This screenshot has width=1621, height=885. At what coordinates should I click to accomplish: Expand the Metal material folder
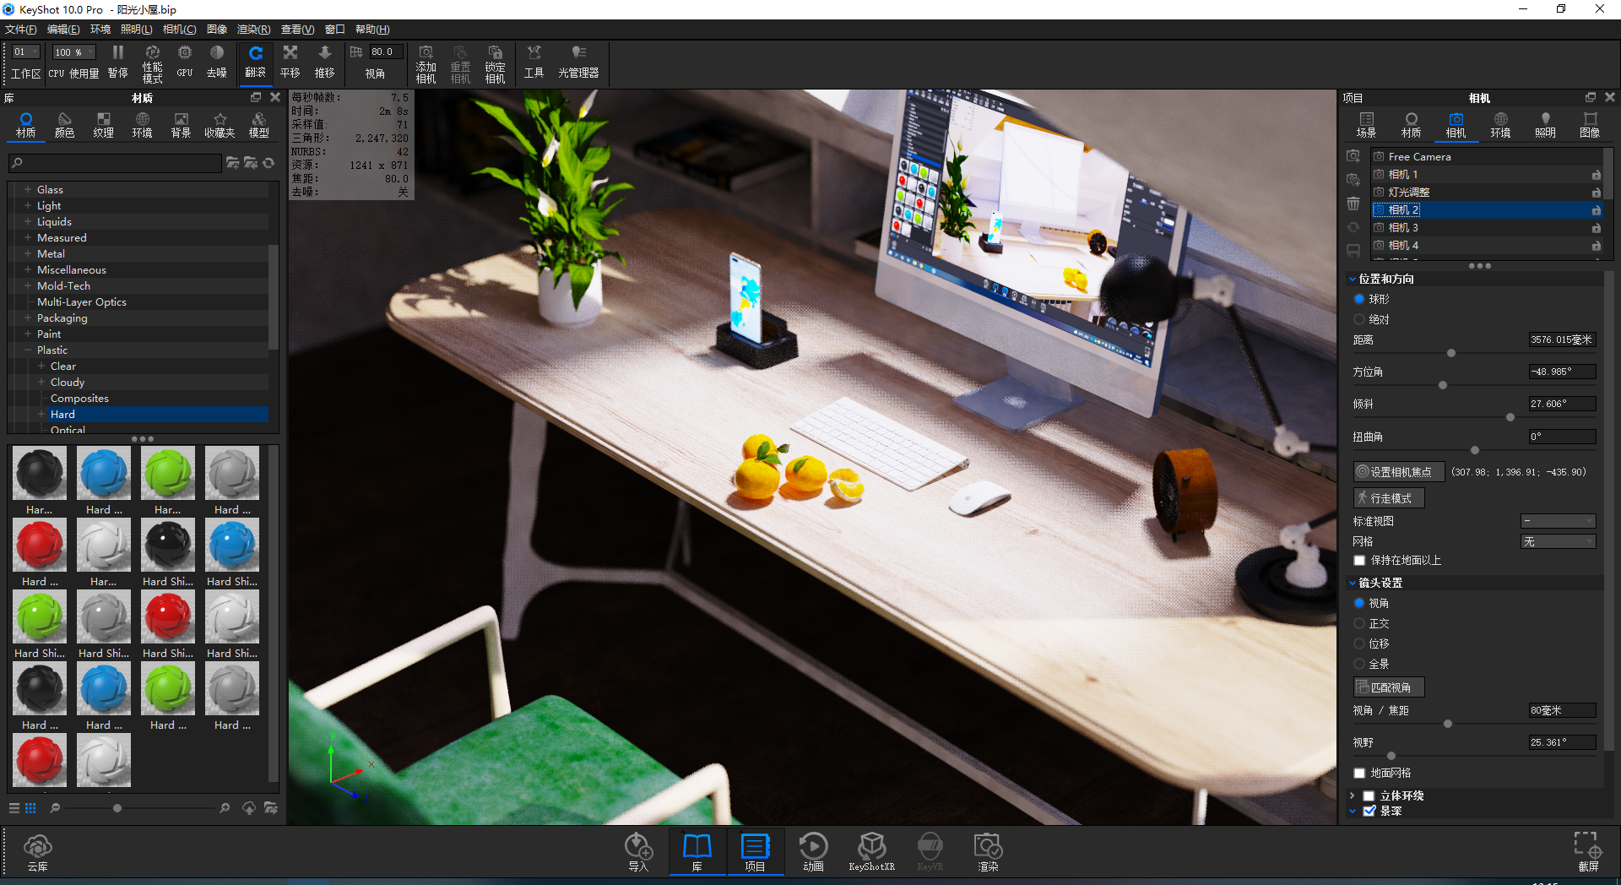click(28, 253)
